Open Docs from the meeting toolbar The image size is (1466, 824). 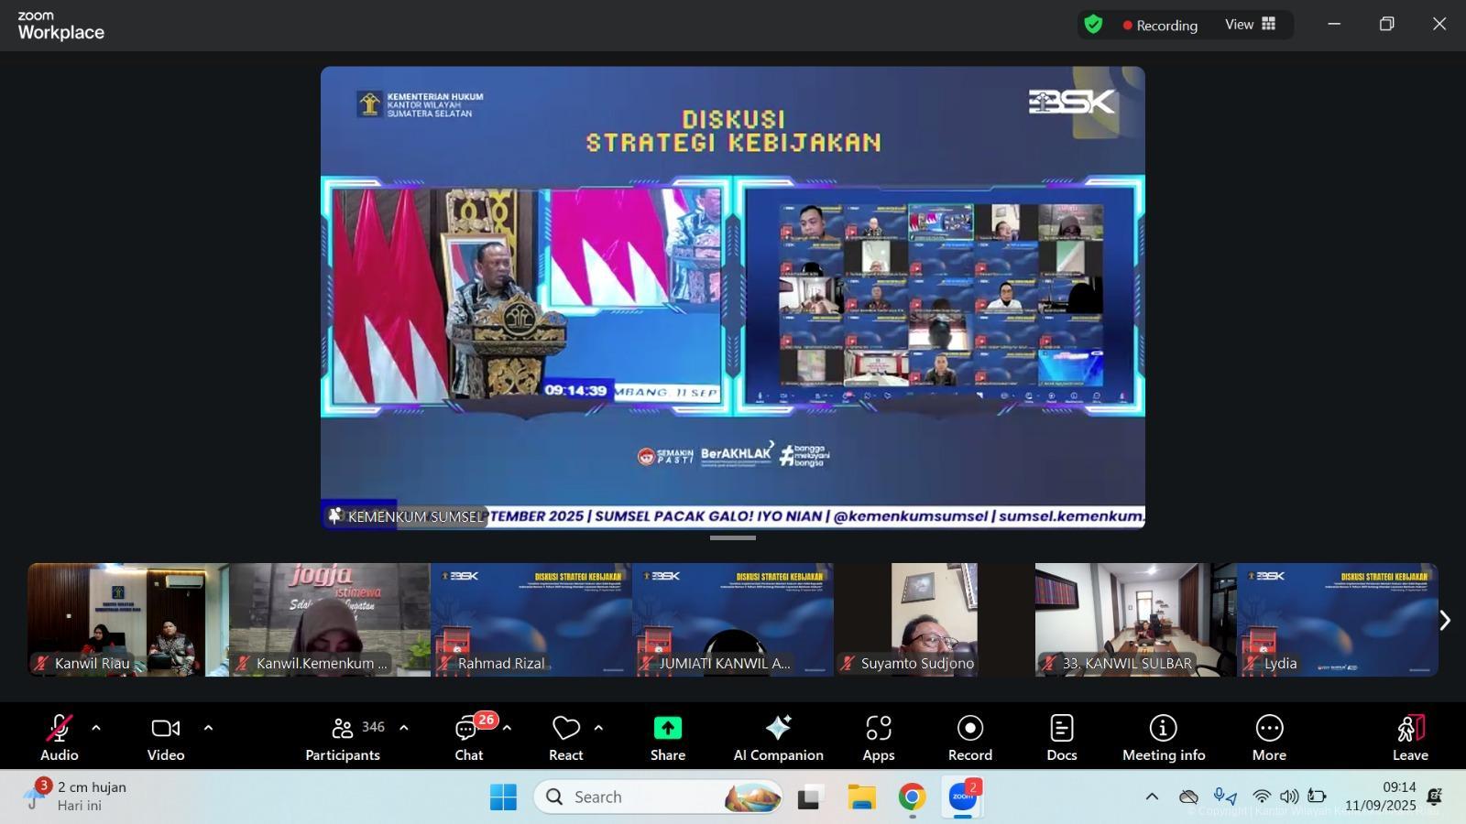1061,738
